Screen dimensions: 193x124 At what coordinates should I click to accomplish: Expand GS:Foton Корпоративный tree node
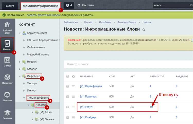click(24, 40)
